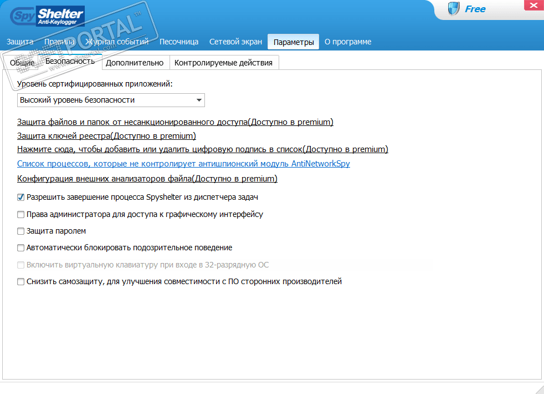Switch to the Сетевой экран tab
Image resolution: width=544 pixels, height=394 pixels.
tap(235, 42)
